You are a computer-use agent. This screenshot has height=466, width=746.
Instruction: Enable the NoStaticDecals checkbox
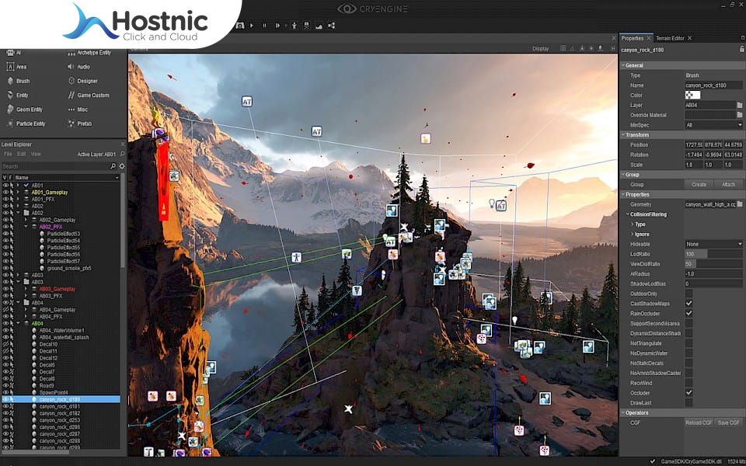tap(688, 363)
